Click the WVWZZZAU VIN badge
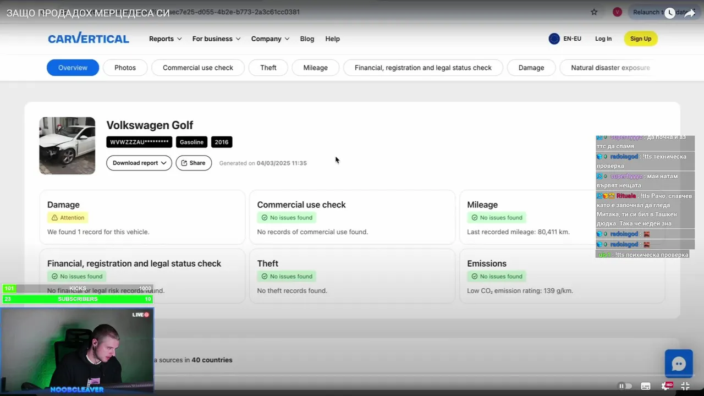This screenshot has width=704, height=396. pos(139,142)
